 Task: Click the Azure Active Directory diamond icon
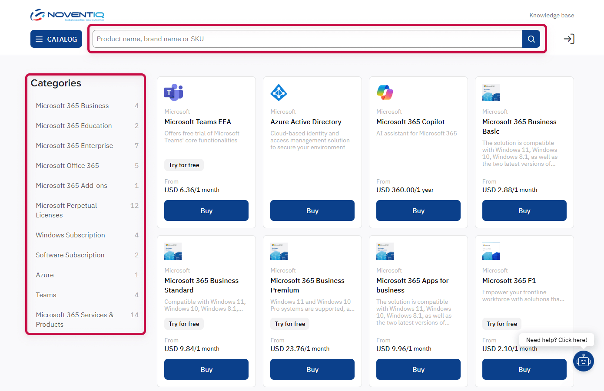(x=279, y=92)
